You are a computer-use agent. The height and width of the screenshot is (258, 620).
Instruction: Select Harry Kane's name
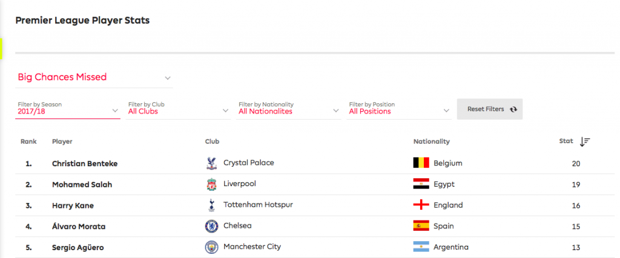73,205
